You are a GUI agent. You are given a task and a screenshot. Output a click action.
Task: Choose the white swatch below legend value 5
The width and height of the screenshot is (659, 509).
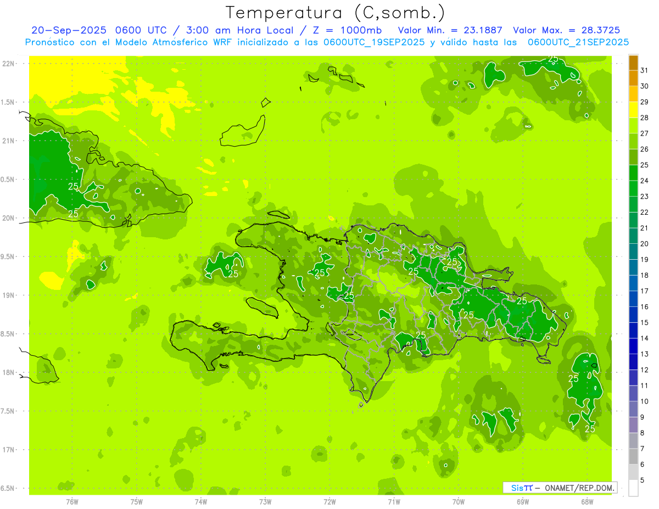(633, 488)
